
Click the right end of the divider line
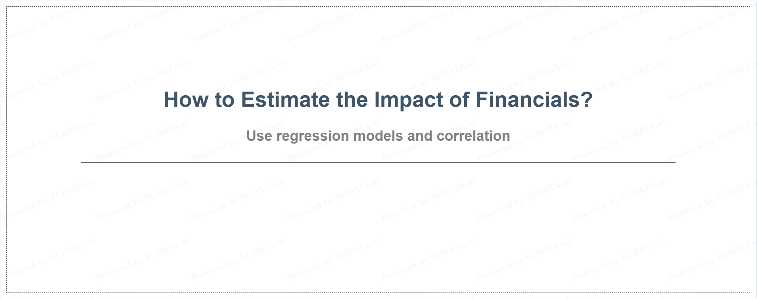tap(674, 162)
